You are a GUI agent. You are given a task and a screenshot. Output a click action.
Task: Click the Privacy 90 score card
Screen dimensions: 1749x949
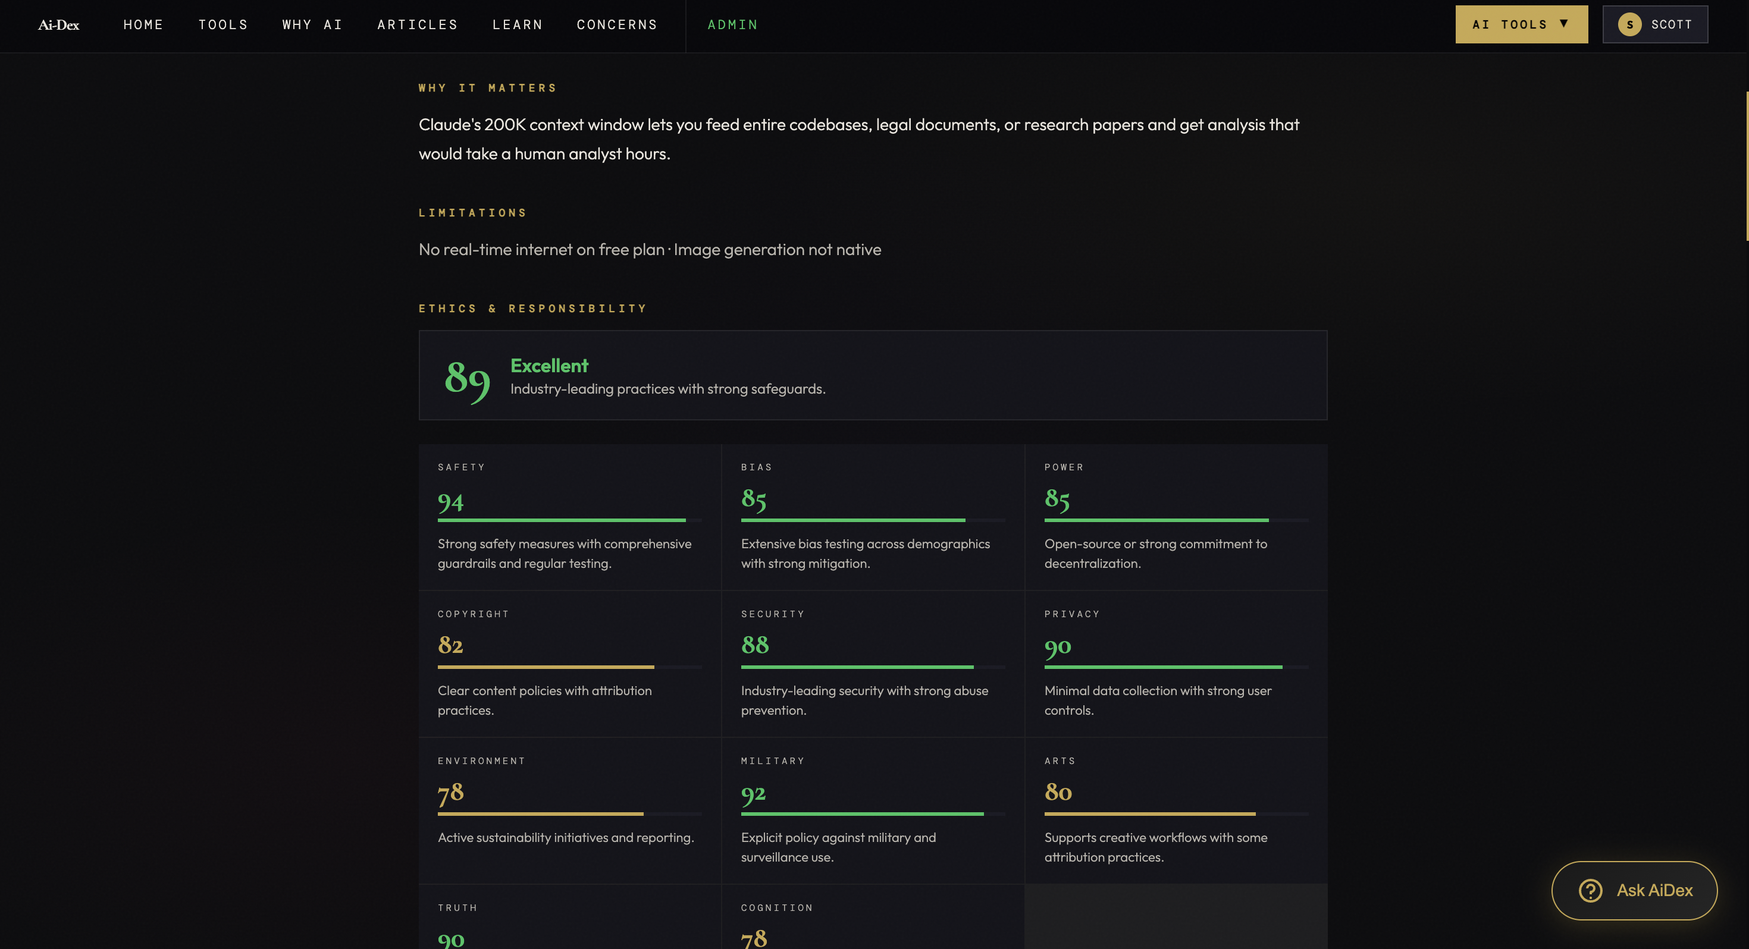(1176, 663)
